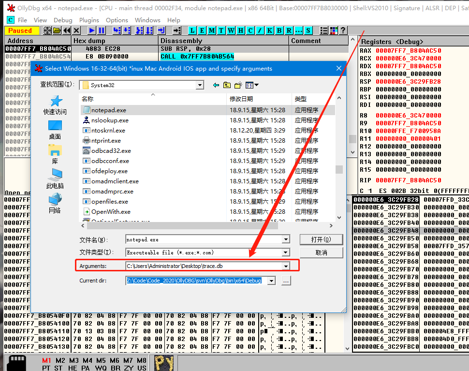The image size is (469, 371).
Task: Pause execution with the pause icon
Action: coord(102,30)
